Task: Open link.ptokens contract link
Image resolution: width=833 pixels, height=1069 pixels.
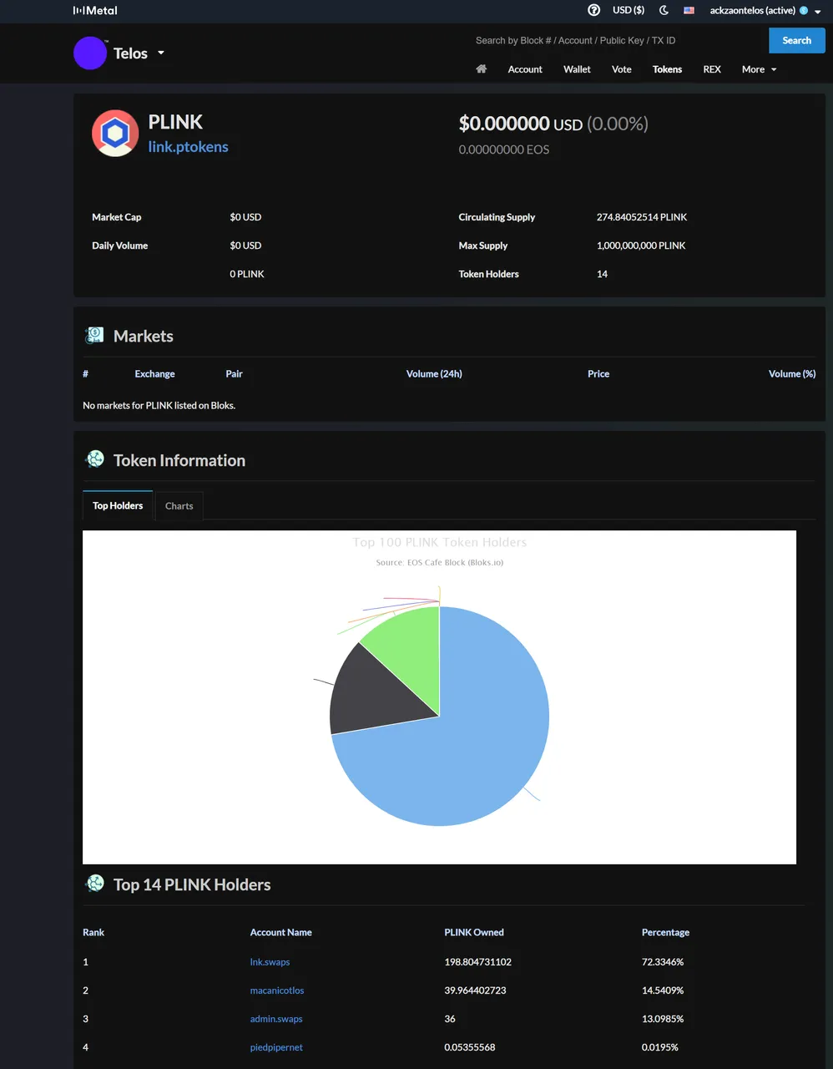Action: pyautogui.click(x=188, y=147)
